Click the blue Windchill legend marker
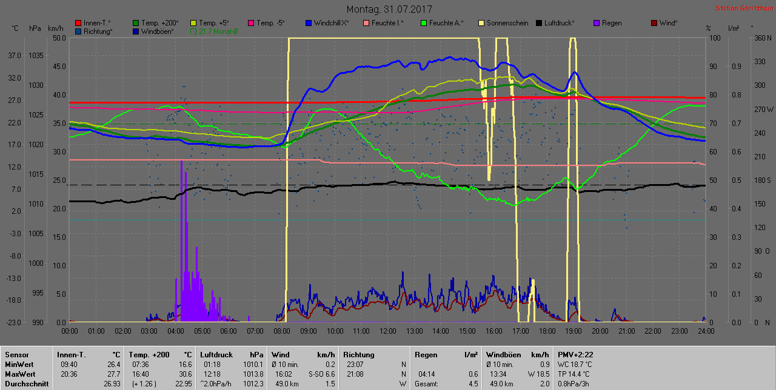The image size is (776, 390). (x=309, y=23)
